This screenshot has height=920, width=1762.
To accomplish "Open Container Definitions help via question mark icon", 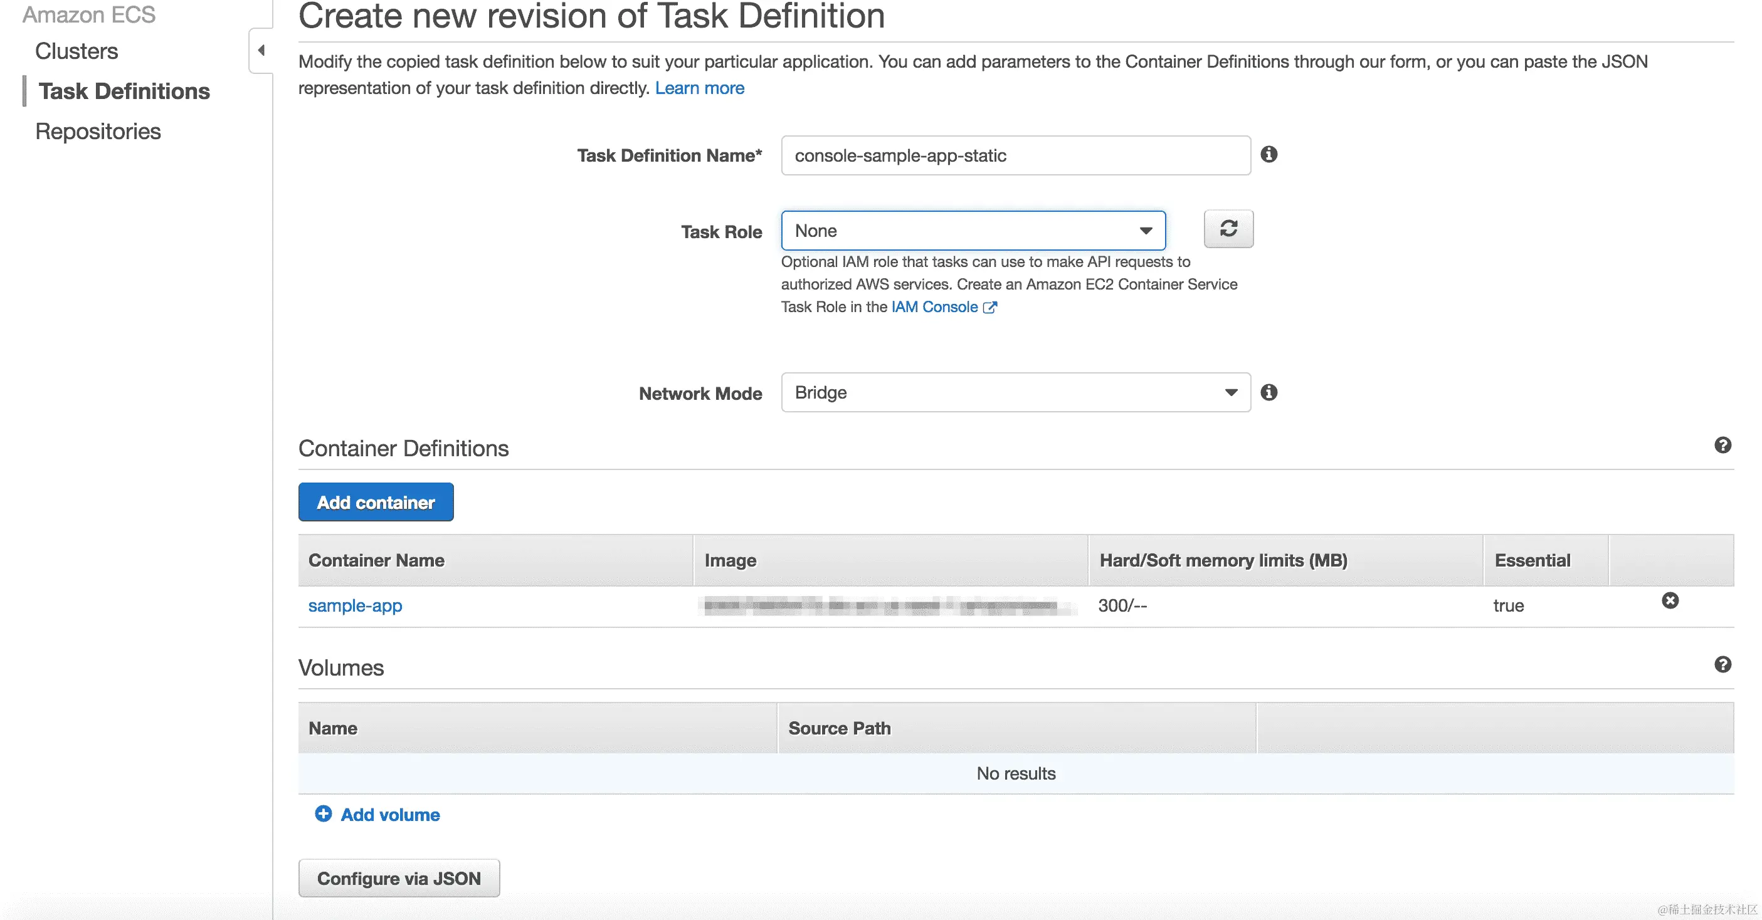I will point(1724,446).
